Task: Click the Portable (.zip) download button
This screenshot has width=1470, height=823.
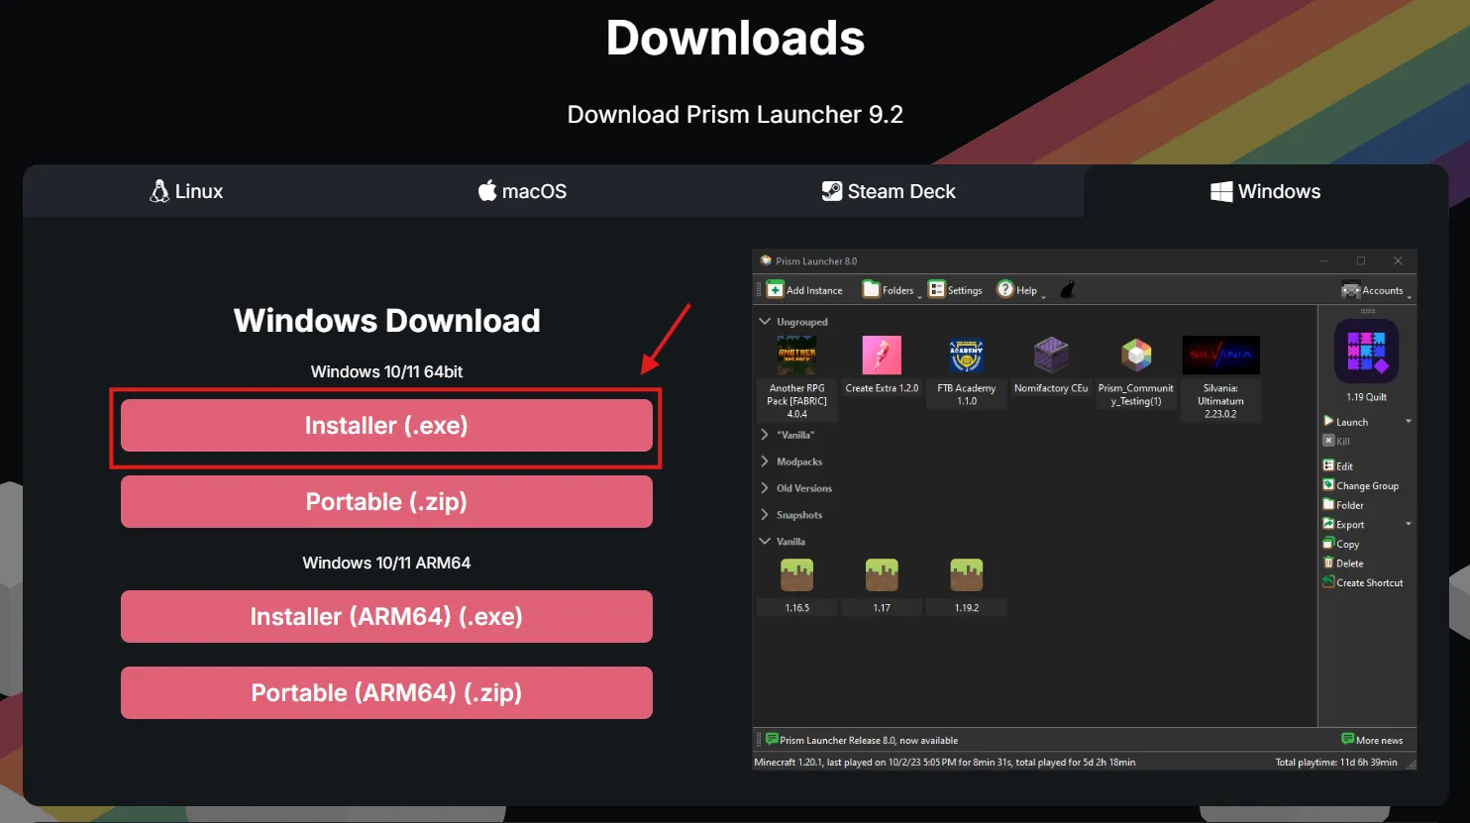Action: point(386,502)
